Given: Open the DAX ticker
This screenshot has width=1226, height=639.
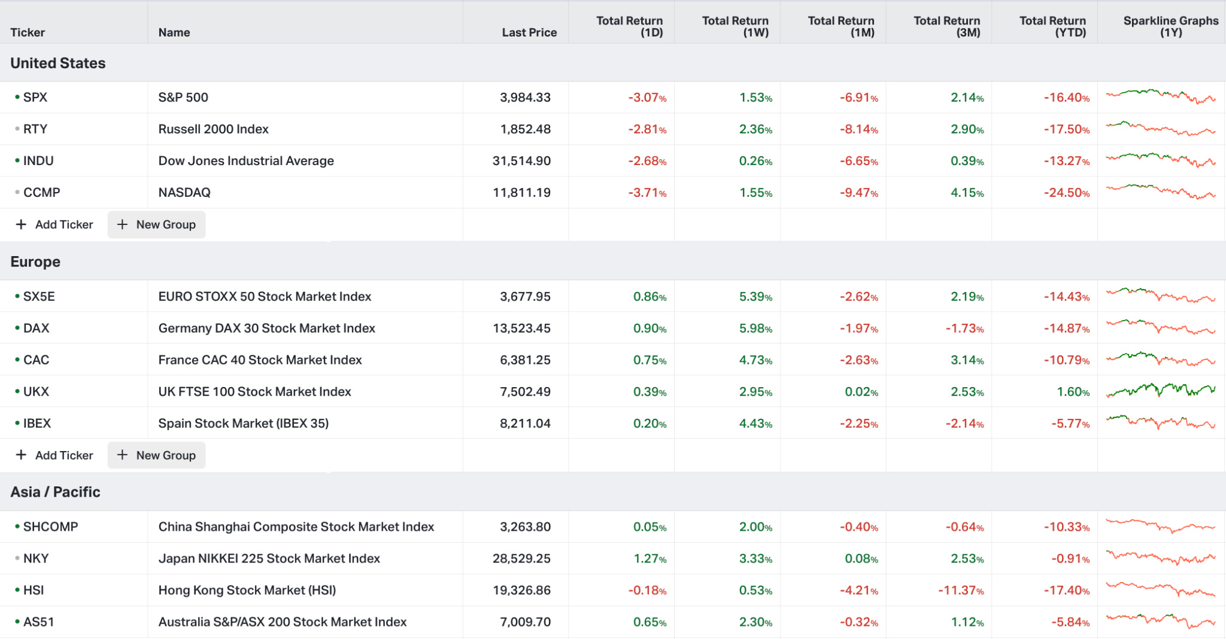Looking at the screenshot, I should click(x=36, y=328).
